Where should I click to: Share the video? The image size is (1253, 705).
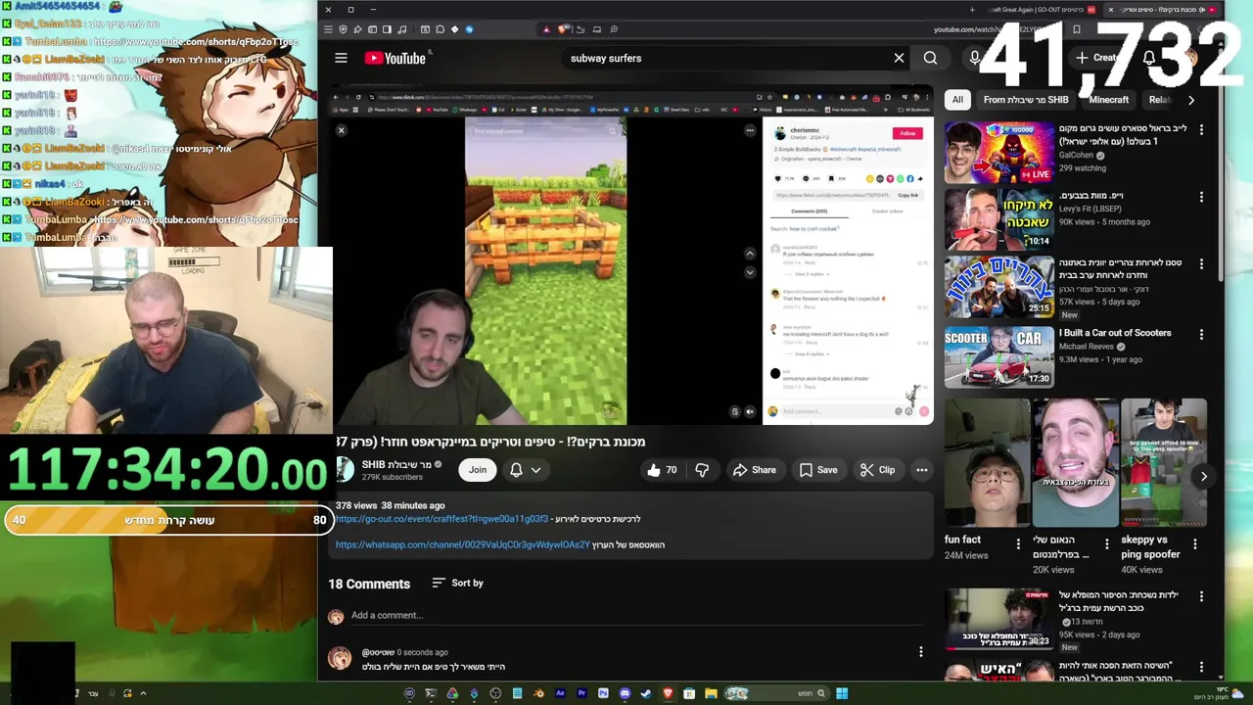point(754,470)
